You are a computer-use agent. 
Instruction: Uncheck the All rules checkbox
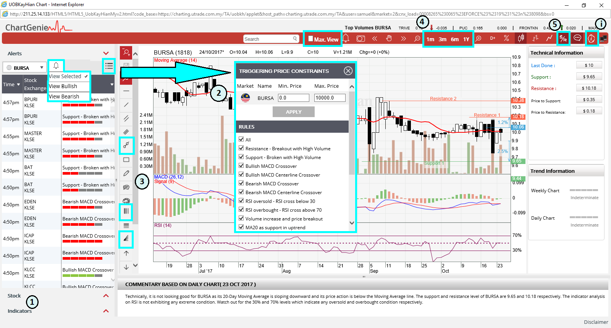(241, 139)
